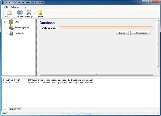This screenshot has height=116, width=161.
Task: Click log line 'Test connection succeeded'
Action: pos(48,80)
